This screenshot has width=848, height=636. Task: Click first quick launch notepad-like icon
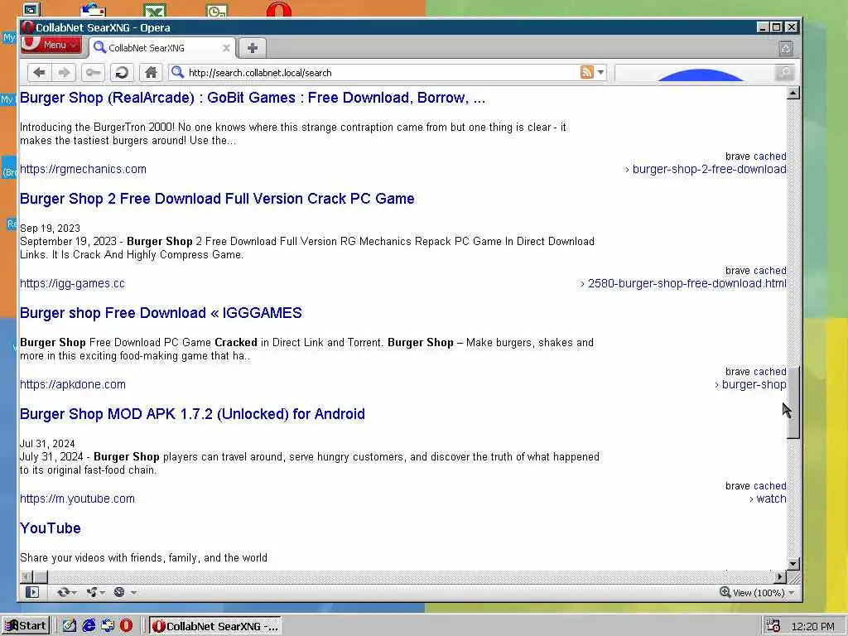click(70, 626)
